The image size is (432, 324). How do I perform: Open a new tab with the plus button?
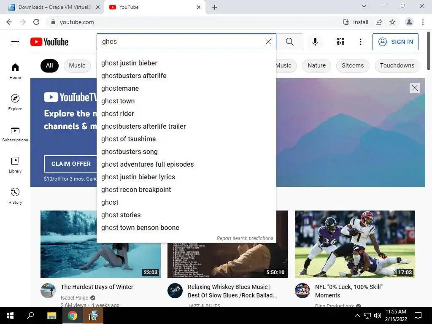click(215, 7)
